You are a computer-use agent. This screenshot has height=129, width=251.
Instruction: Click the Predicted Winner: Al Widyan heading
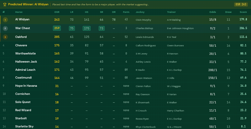point(28,4)
